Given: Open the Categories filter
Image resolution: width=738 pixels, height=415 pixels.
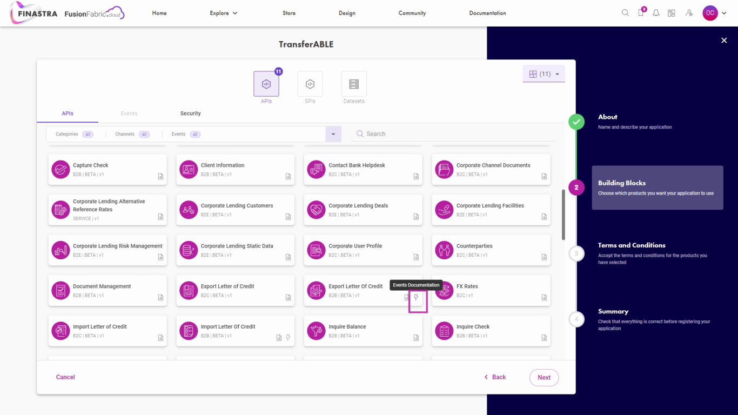Looking at the screenshot, I should coord(75,134).
